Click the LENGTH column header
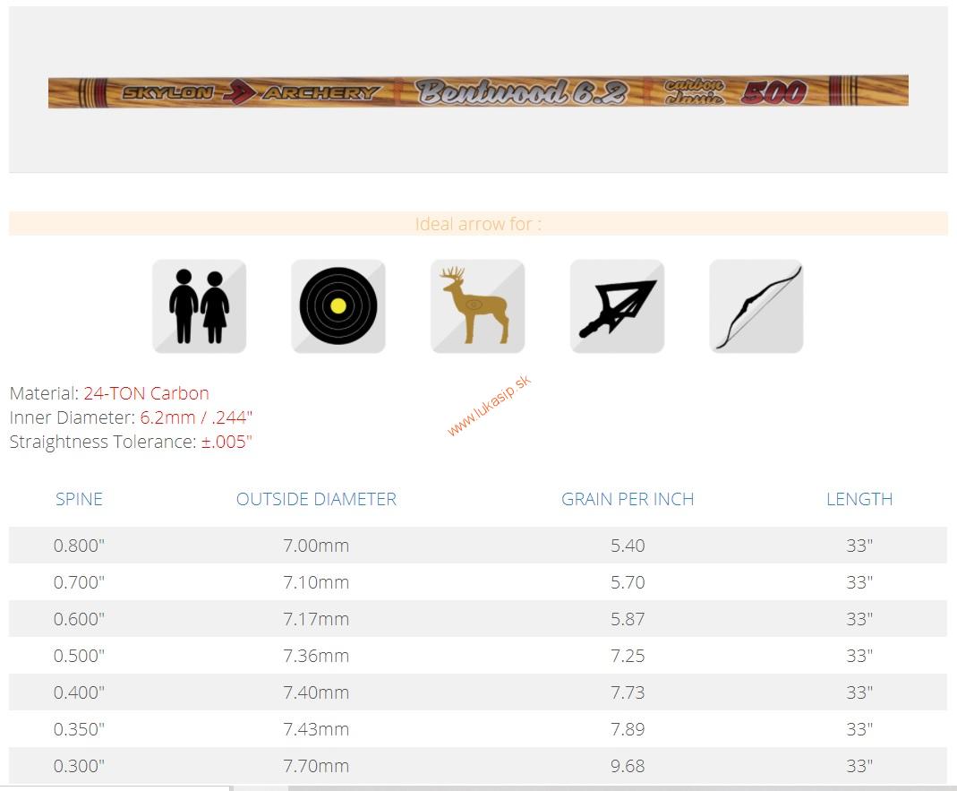Screen dimensions: 957x791 [x=859, y=499]
